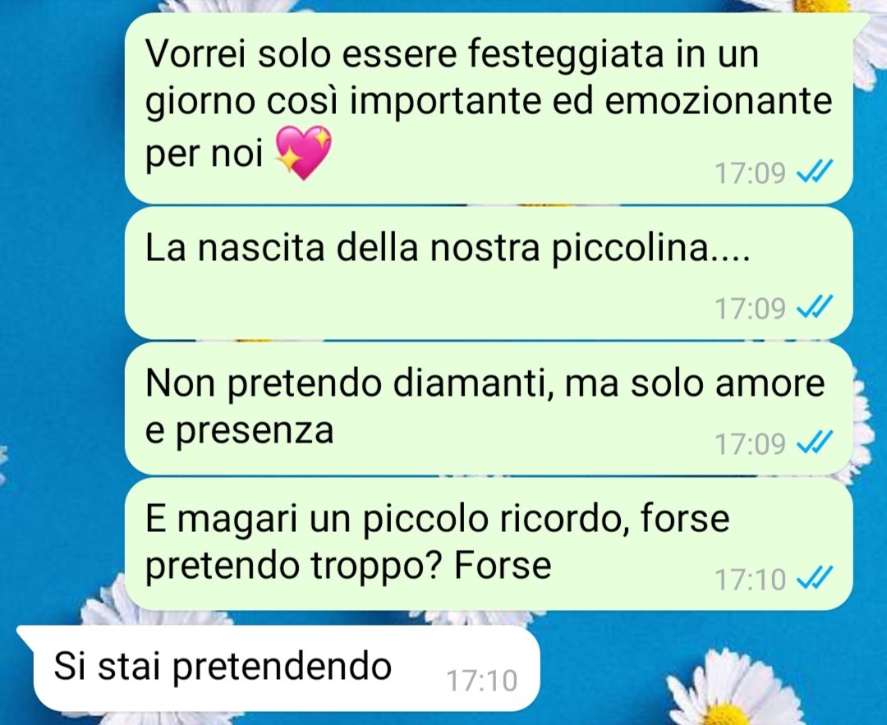The image size is (887, 725).
Task: Click read ticks on 'La nascita' message
Action: tap(815, 308)
